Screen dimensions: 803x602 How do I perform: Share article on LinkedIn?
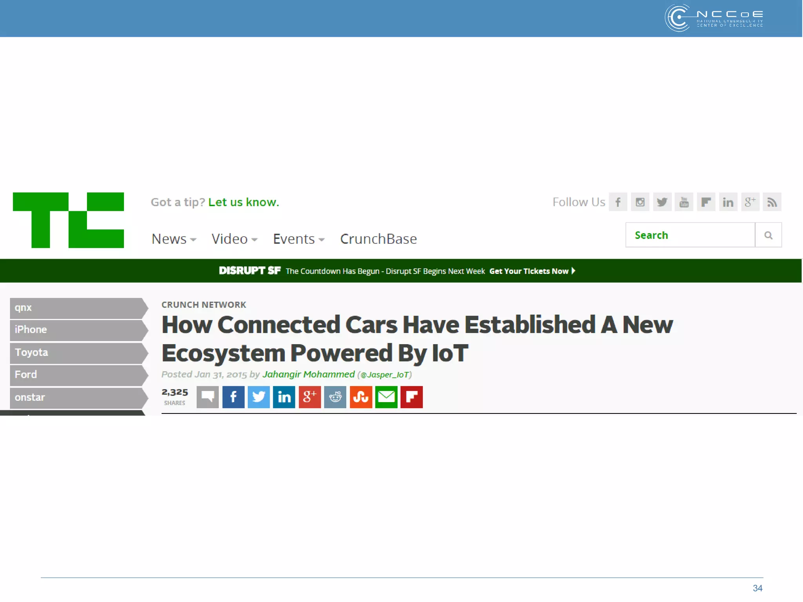[284, 397]
